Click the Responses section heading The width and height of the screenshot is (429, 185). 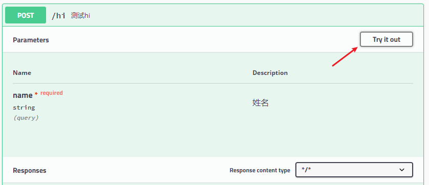click(x=30, y=171)
